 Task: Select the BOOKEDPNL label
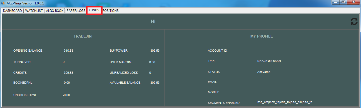coord(23,83)
